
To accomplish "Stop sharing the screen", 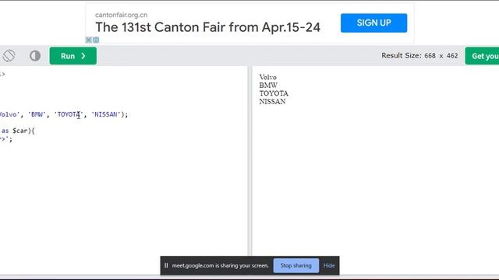I will pyautogui.click(x=296, y=265).
